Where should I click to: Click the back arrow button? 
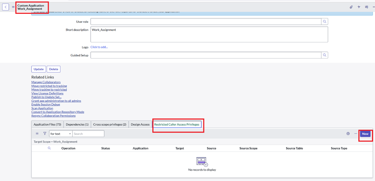(6, 7)
